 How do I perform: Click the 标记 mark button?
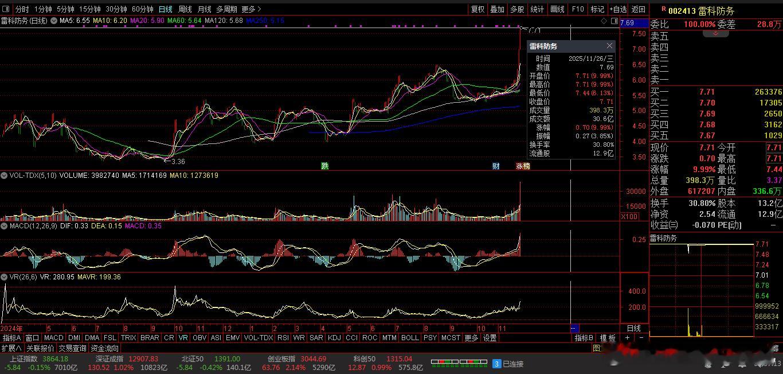(597, 9)
